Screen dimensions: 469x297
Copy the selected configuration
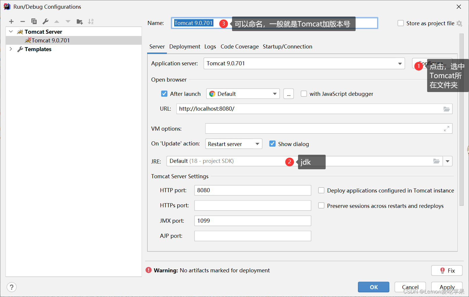(34, 21)
